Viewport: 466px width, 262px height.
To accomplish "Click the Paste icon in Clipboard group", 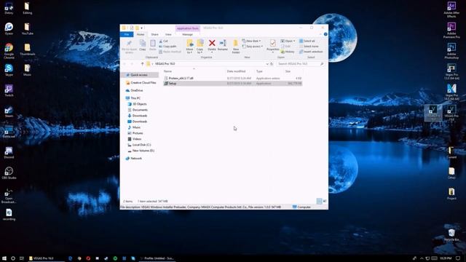I will [152, 45].
